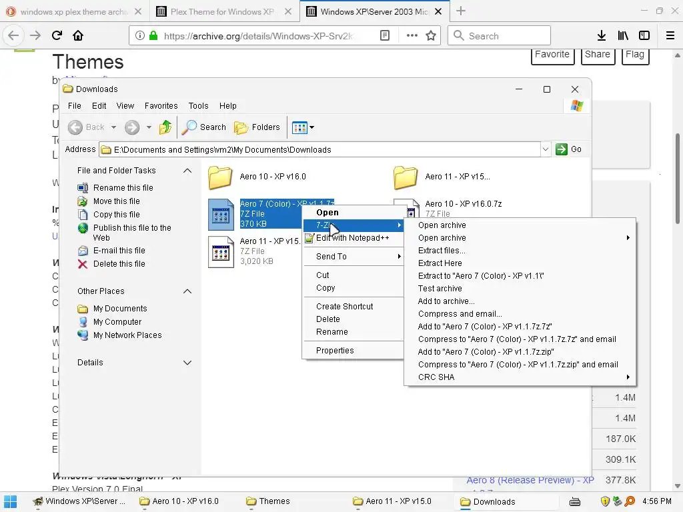
Task: Select the Aero 7 (Color) 7Z file icon
Action: coord(221,214)
